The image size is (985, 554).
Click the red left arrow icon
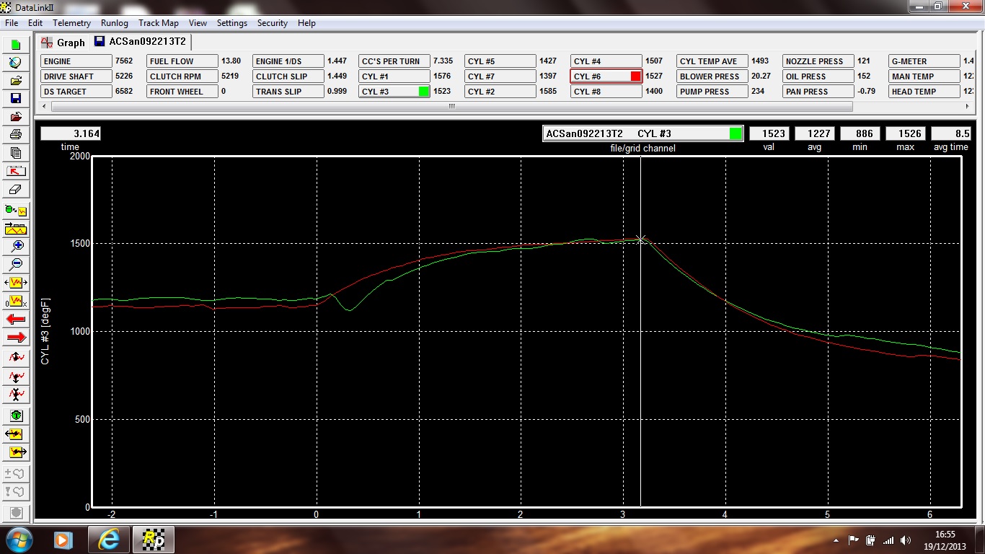[16, 320]
